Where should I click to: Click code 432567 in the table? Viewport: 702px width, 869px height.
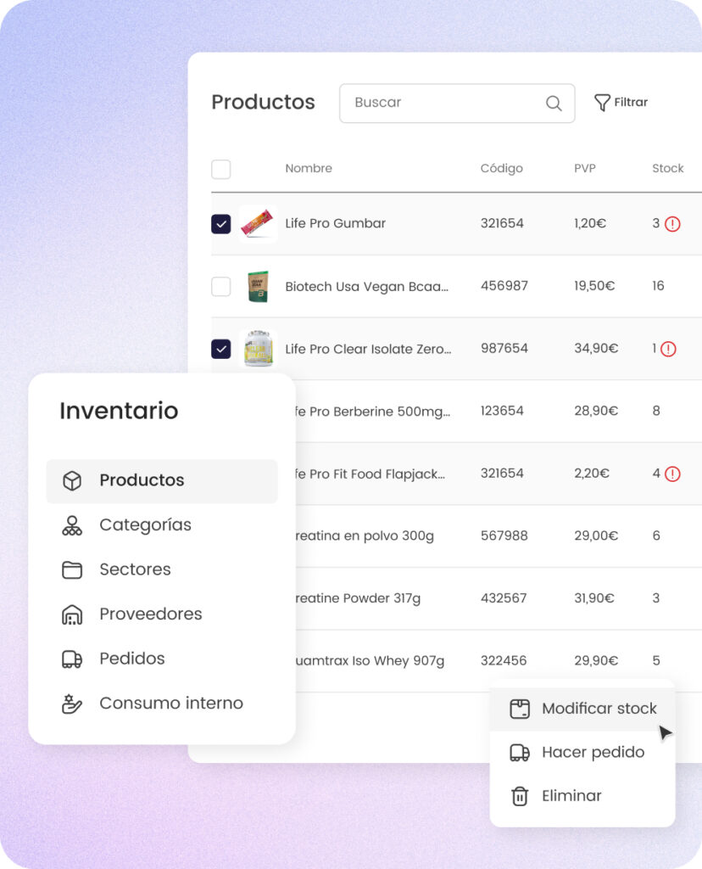tap(504, 598)
